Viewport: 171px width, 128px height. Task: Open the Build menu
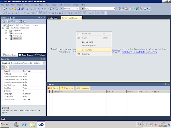click(27, 5)
